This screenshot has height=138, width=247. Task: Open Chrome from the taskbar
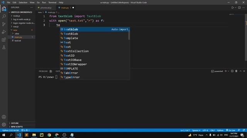click(x=49, y=135)
